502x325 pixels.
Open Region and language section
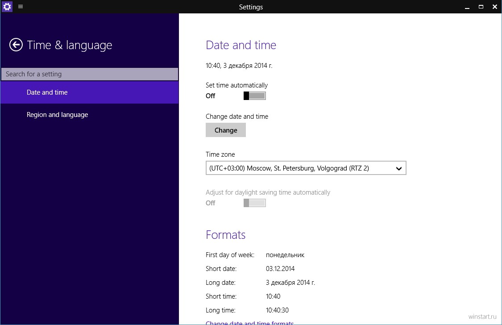(x=89, y=115)
